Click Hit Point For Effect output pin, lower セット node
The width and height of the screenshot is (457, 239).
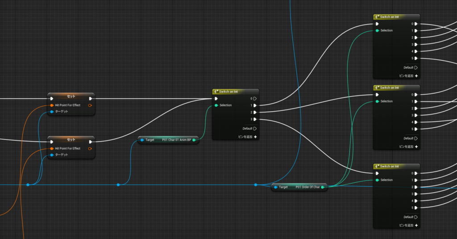[x=90, y=148]
